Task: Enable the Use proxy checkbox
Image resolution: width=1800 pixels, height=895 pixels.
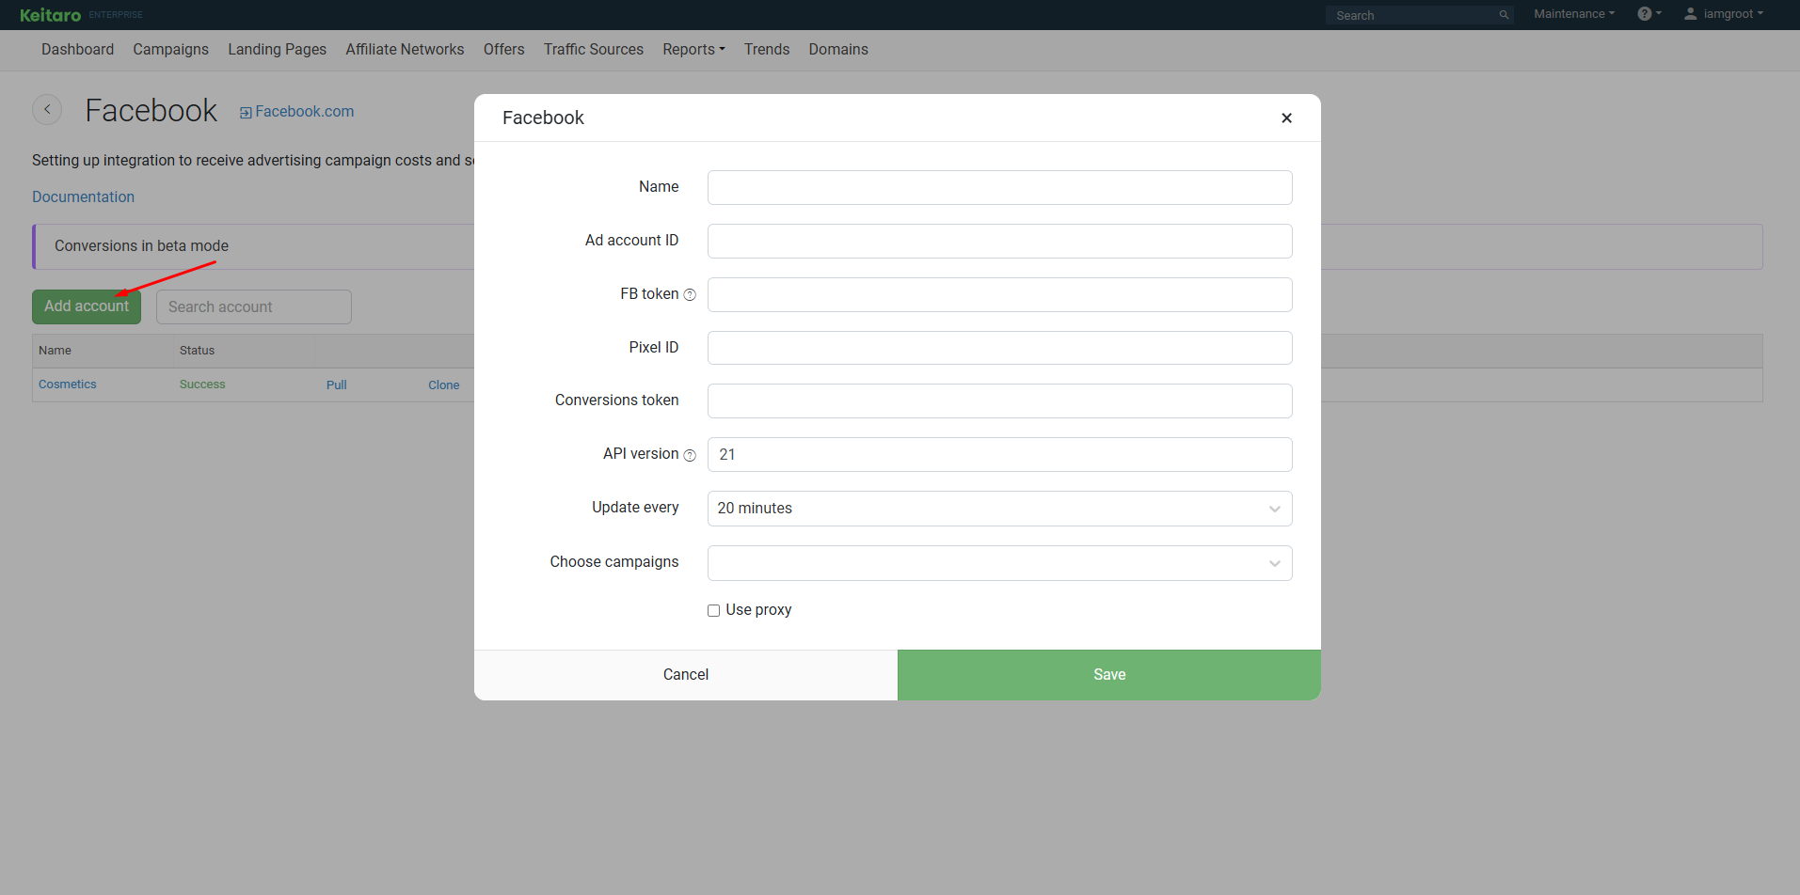Action: tap(713, 610)
